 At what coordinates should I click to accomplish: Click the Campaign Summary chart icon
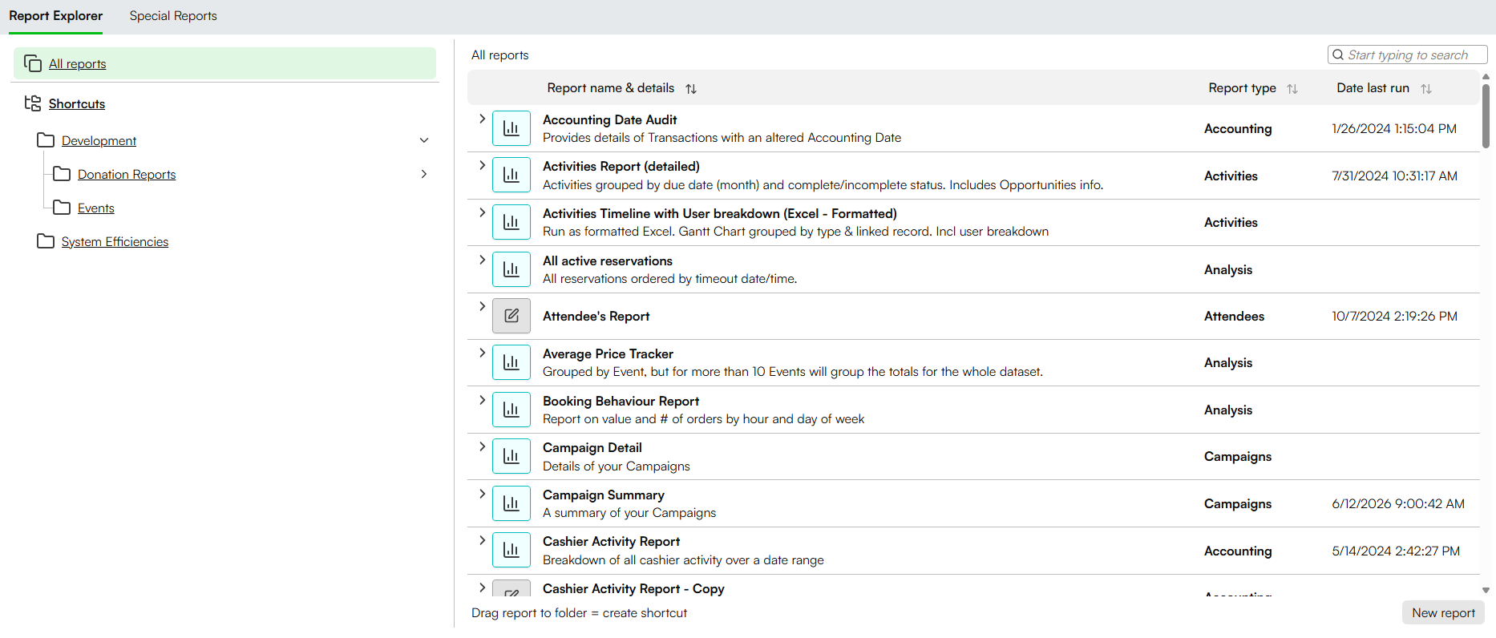point(511,503)
